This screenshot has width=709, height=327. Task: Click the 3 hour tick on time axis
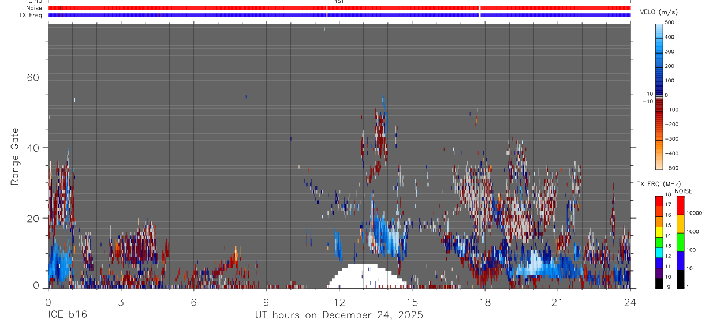pos(121,301)
